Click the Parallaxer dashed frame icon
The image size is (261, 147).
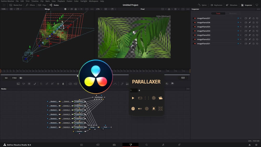[147, 98]
